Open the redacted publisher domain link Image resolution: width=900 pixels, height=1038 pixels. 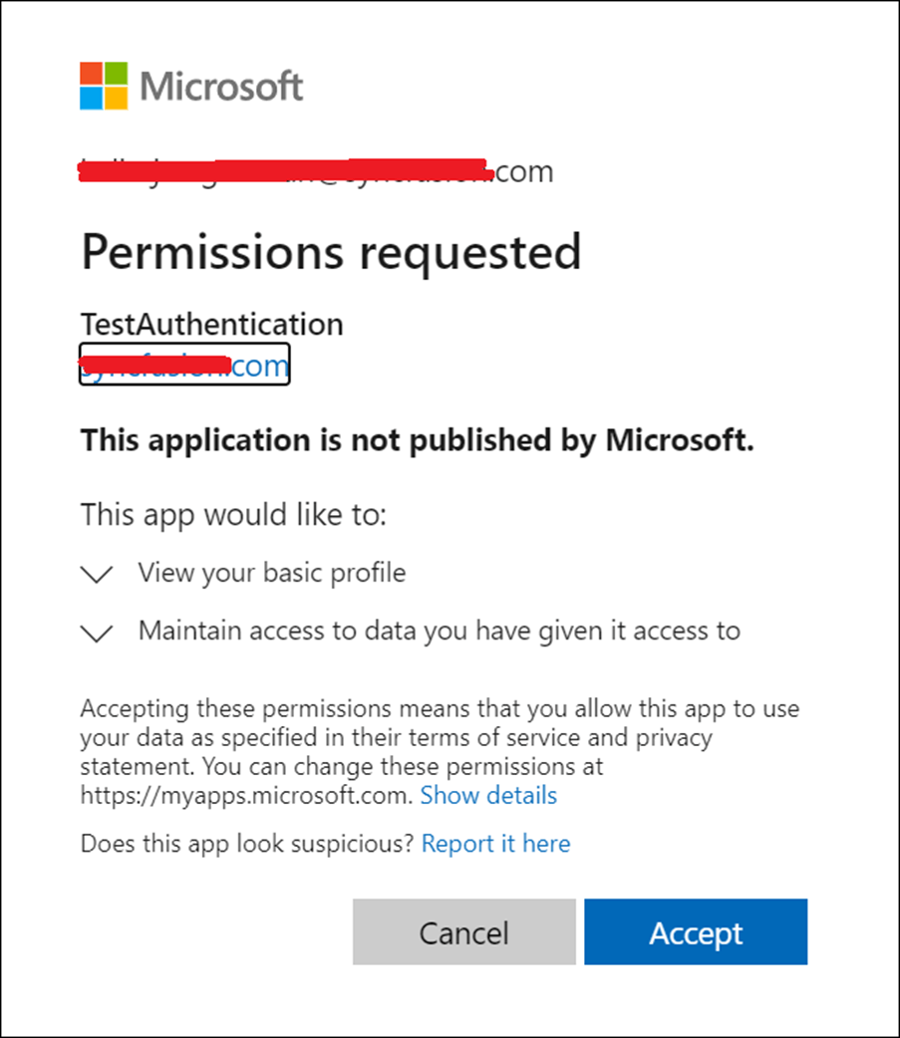pos(184,366)
